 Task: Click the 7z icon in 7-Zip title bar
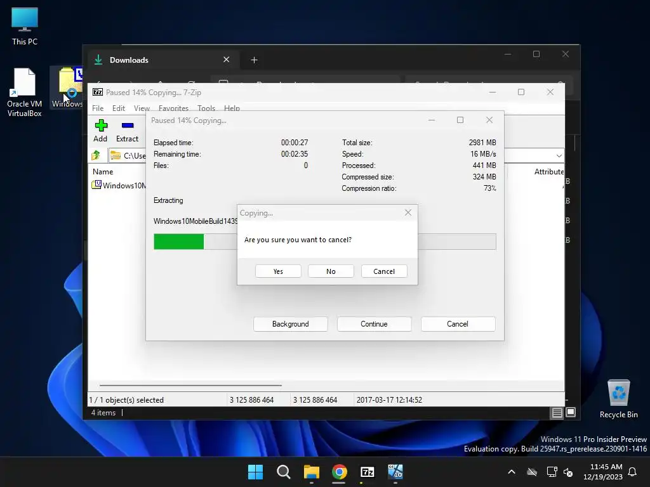(x=98, y=92)
